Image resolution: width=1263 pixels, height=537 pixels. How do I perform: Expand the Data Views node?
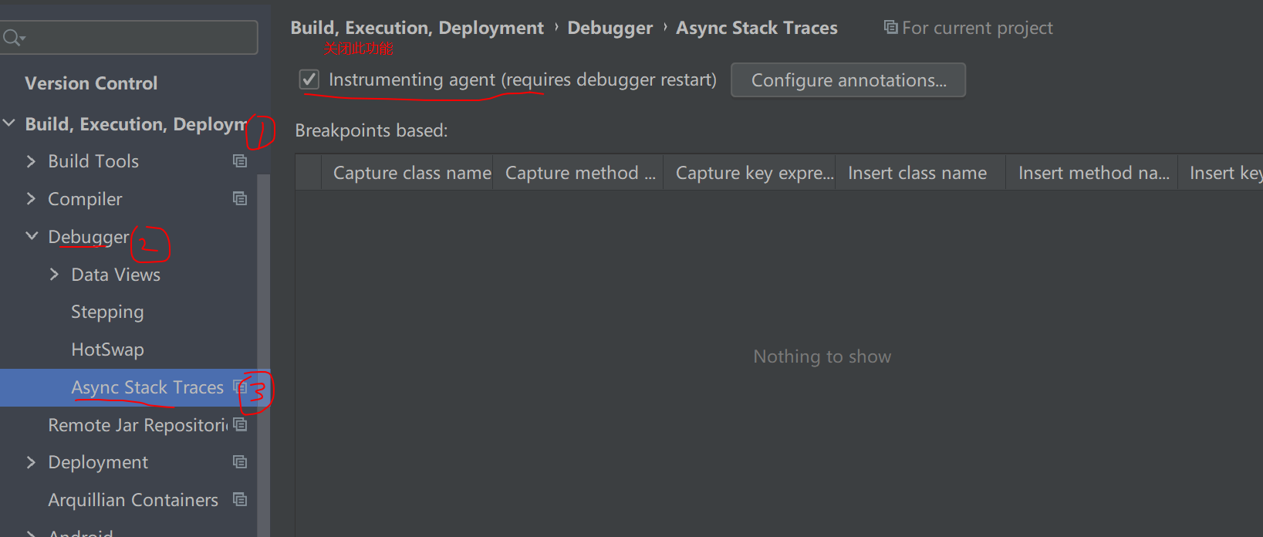pos(53,274)
